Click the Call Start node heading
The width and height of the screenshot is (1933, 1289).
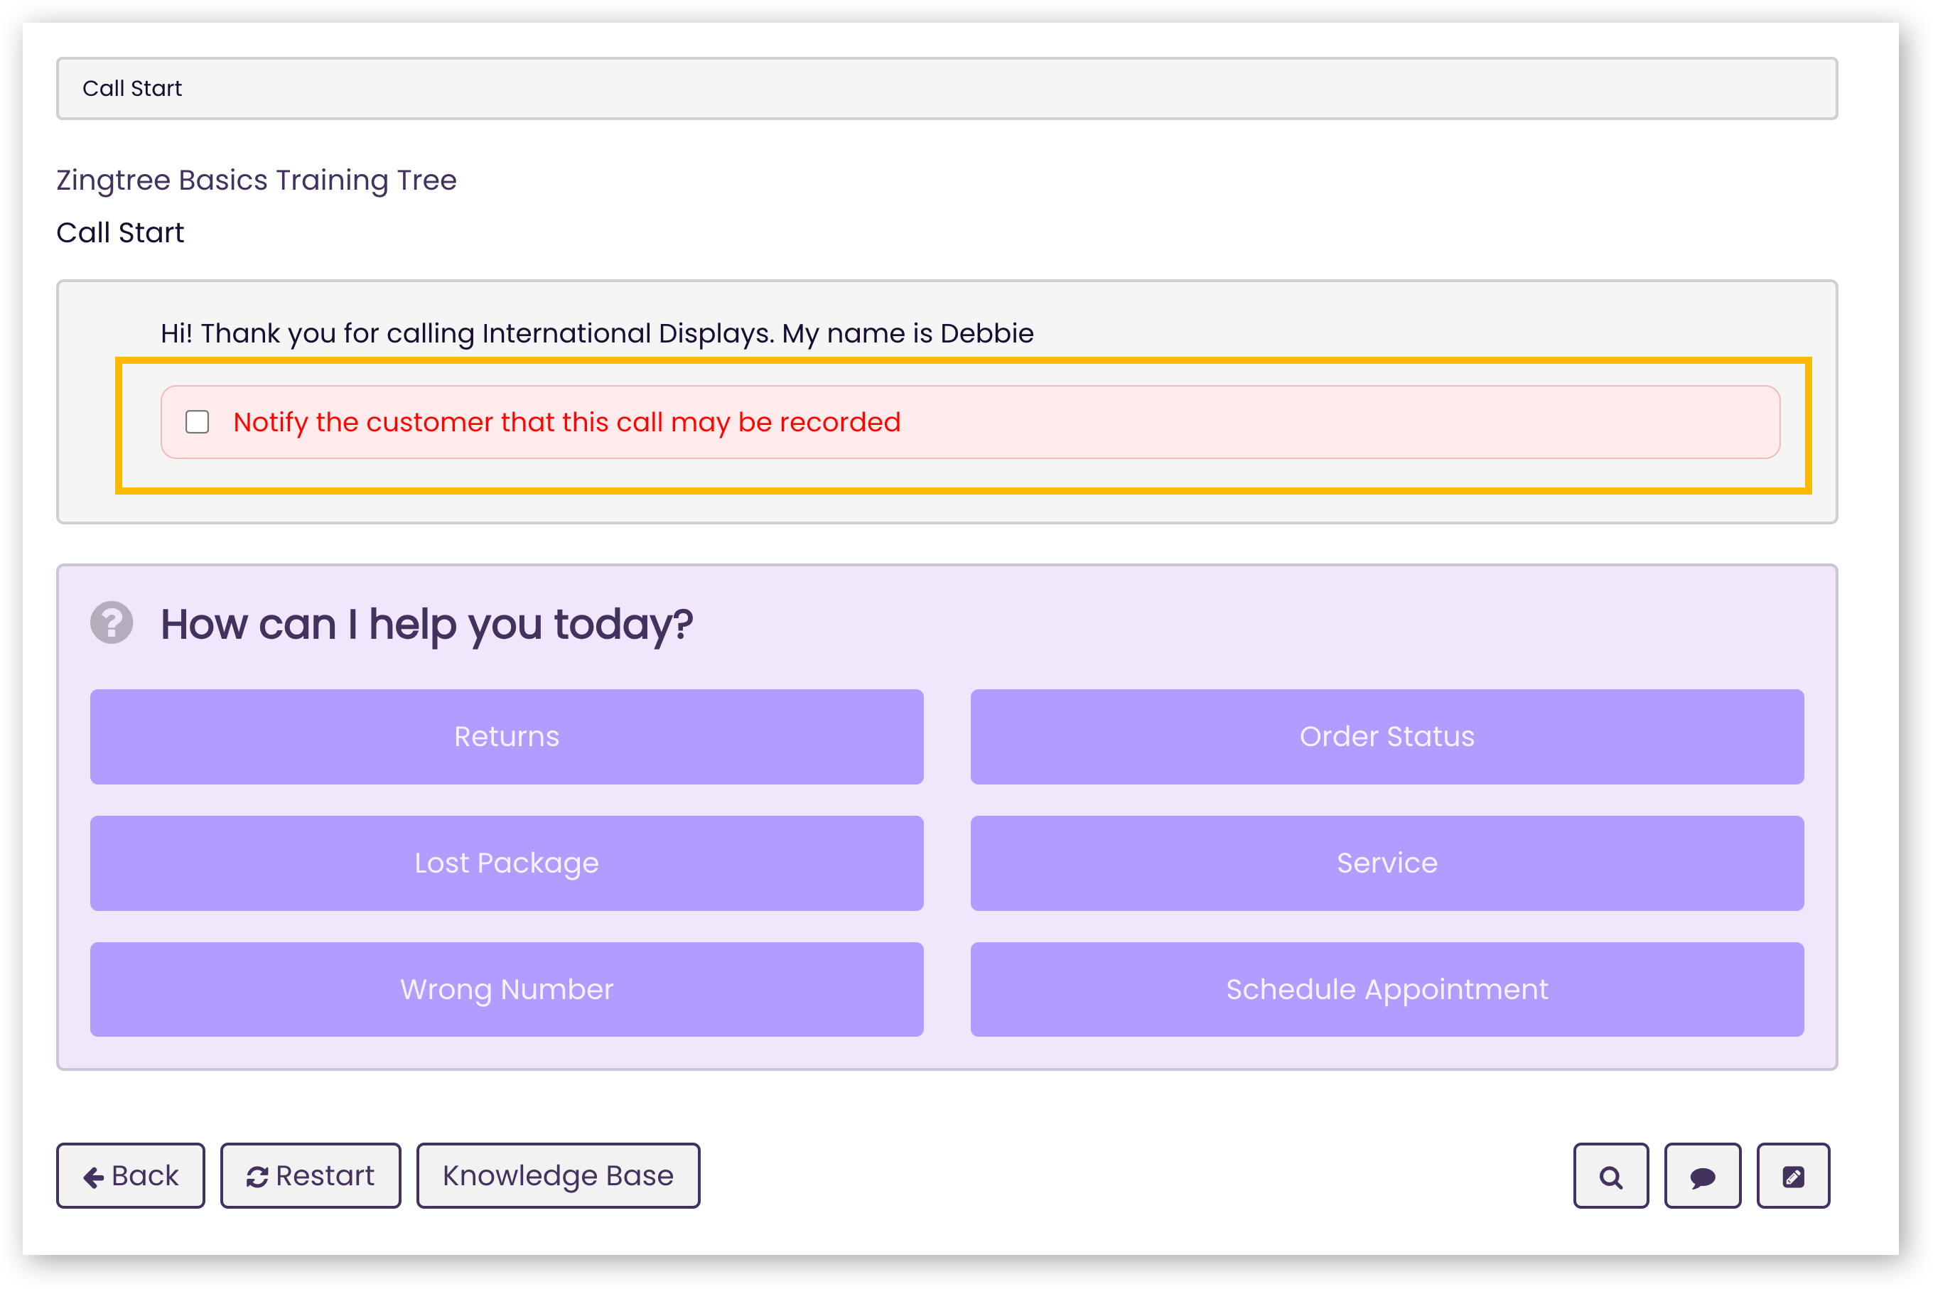[120, 232]
